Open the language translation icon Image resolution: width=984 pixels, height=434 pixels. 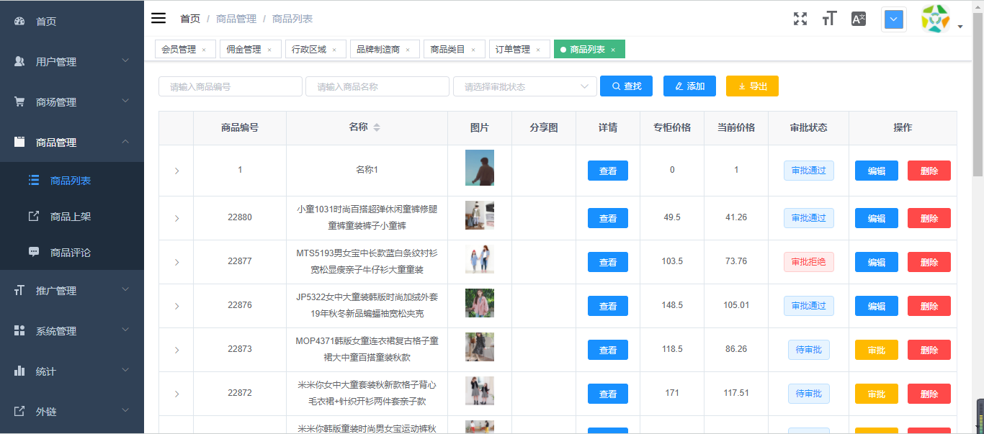click(x=858, y=19)
